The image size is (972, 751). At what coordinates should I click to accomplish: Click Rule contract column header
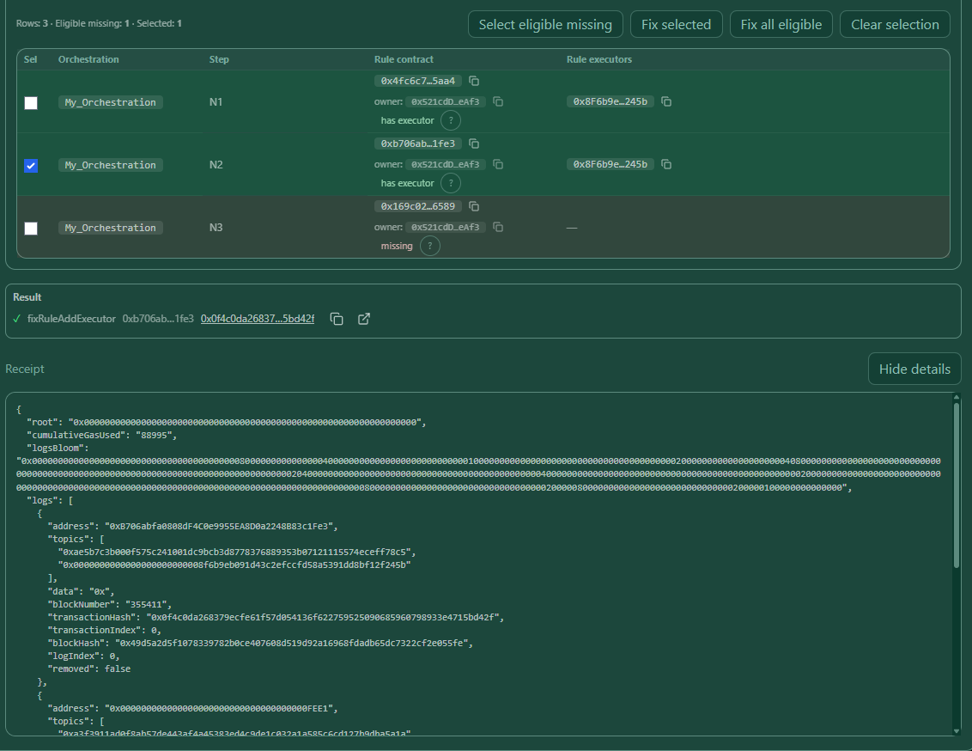pyautogui.click(x=404, y=59)
